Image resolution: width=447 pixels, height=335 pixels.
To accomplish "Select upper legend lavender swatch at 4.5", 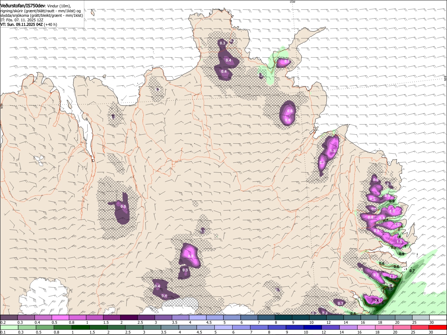I will click(215, 318).
